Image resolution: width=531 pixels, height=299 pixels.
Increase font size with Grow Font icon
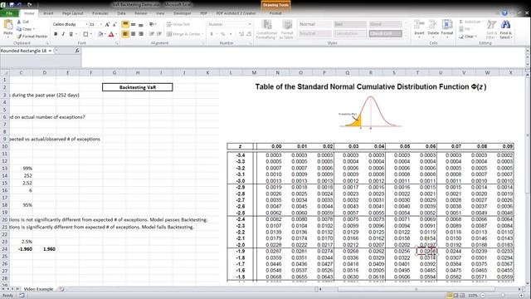click(x=107, y=24)
